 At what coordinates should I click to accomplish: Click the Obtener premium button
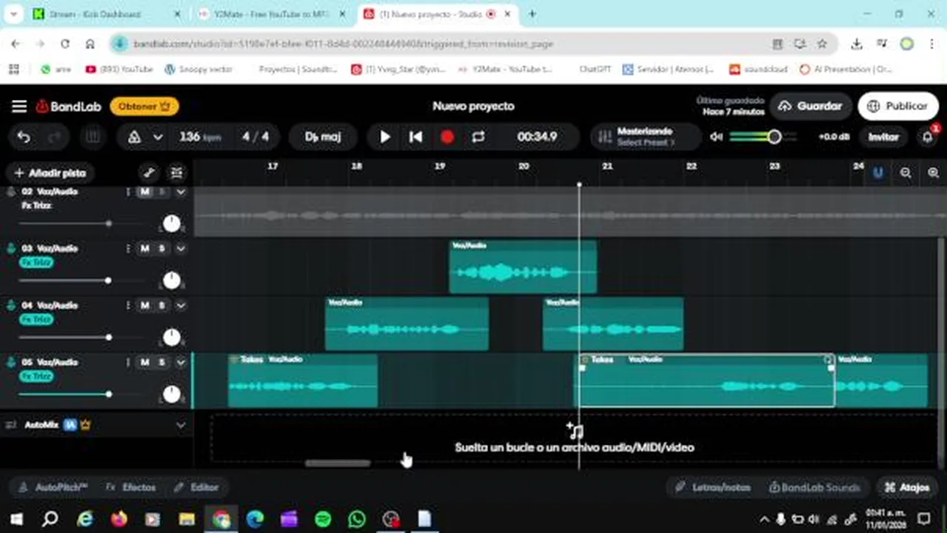tap(144, 107)
